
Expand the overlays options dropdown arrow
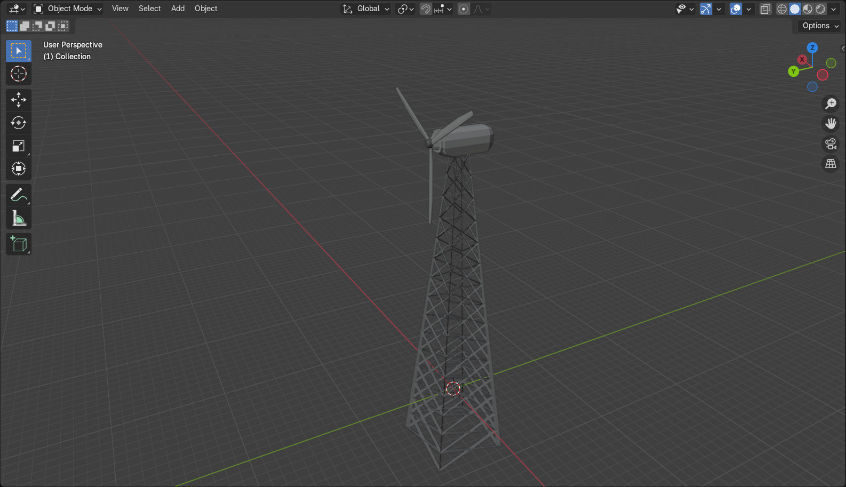748,9
